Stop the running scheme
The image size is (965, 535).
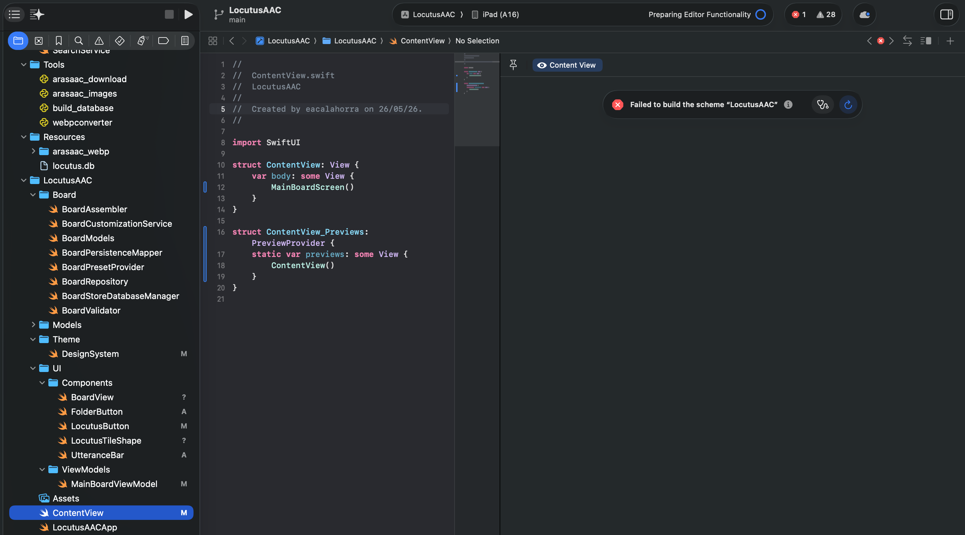(x=169, y=14)
